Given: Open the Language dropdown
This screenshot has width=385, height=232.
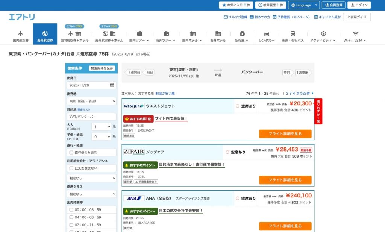Looking at the screenshot, I should 304,5.
